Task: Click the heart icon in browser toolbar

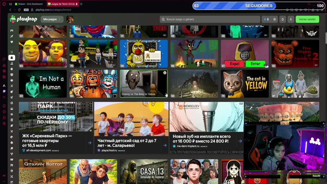Action: (306, 10)
